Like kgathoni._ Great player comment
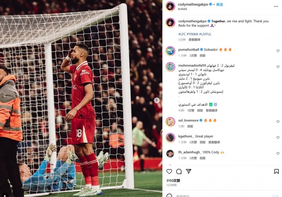282x197 pixels. (278, 137)
